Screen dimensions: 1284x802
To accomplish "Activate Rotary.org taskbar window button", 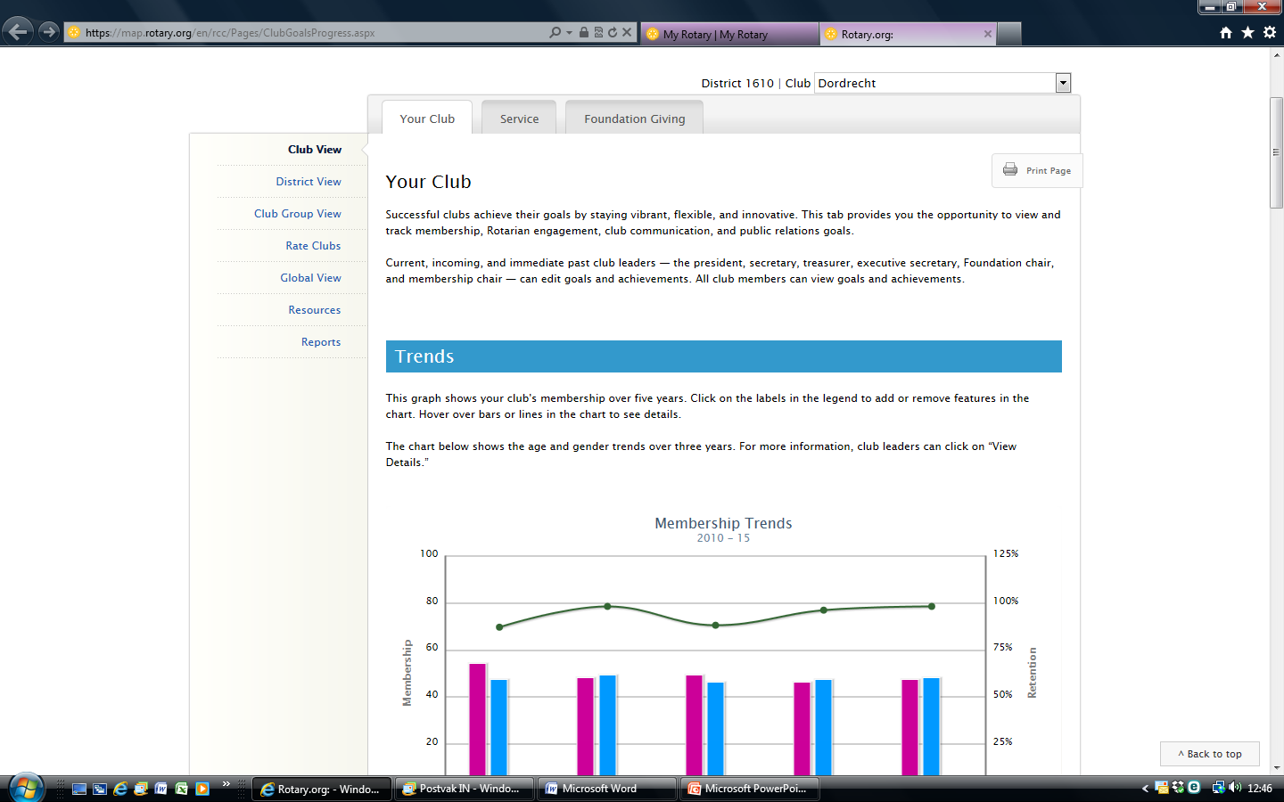I will 321,789.
